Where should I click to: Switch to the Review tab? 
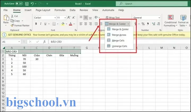[84, 10]
